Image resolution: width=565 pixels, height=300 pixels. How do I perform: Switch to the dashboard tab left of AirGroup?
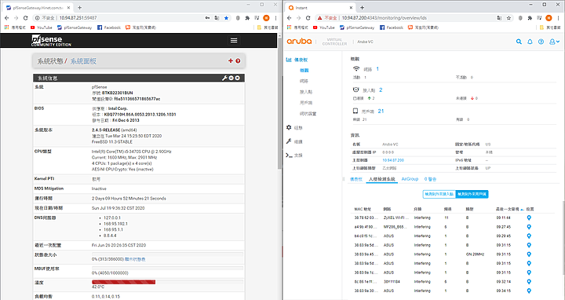(356, 179)
